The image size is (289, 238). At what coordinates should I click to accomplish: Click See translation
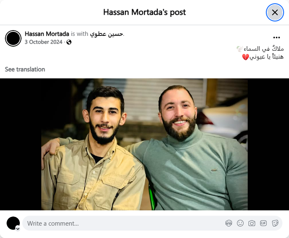point(25,69)
